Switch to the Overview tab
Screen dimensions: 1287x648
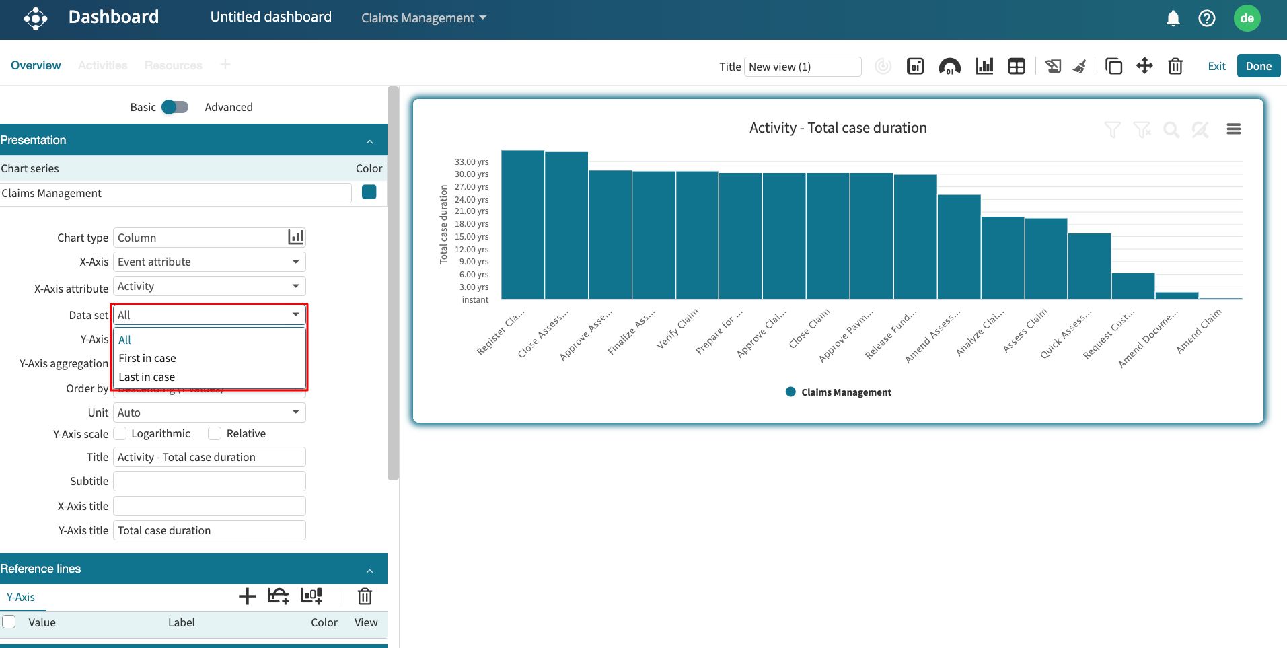(x=36, y=65)
